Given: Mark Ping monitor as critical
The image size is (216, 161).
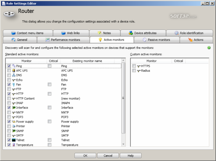Looking at the screenshot, I should coord(49,66).
